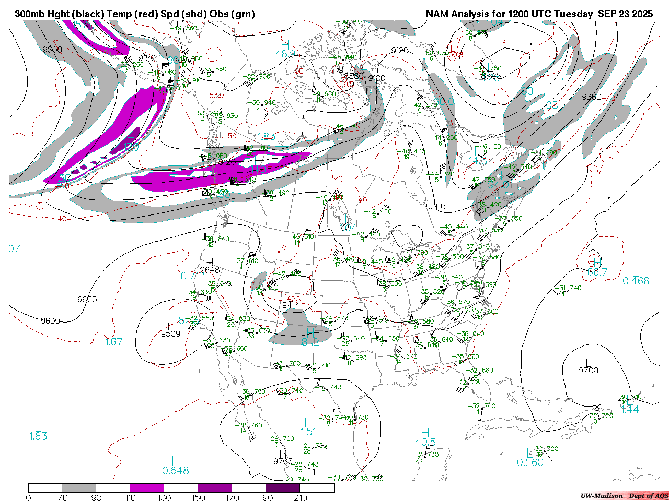Click the 9414 height contour label
Viewport: 669px width, 501px height.
[x=291, y=305]
